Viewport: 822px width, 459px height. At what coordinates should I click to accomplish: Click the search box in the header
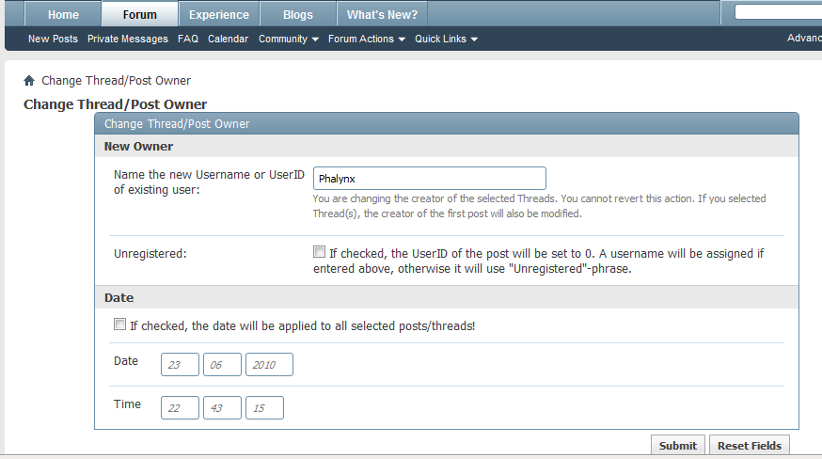(778, 13)
